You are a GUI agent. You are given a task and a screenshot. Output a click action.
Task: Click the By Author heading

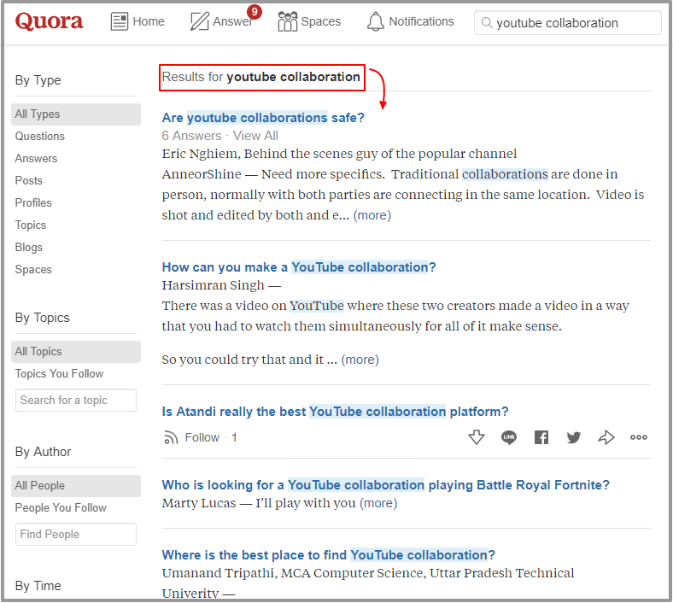tap(43, 452)
